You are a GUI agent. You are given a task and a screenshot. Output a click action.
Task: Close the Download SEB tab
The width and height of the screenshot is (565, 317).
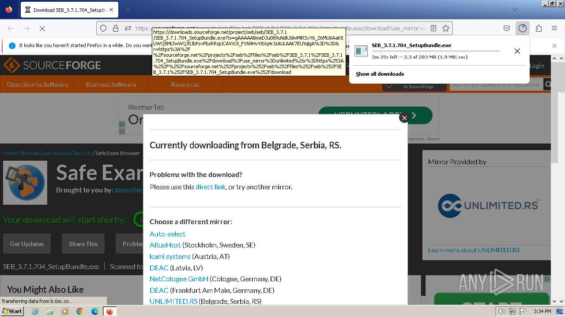click(111, 10)
